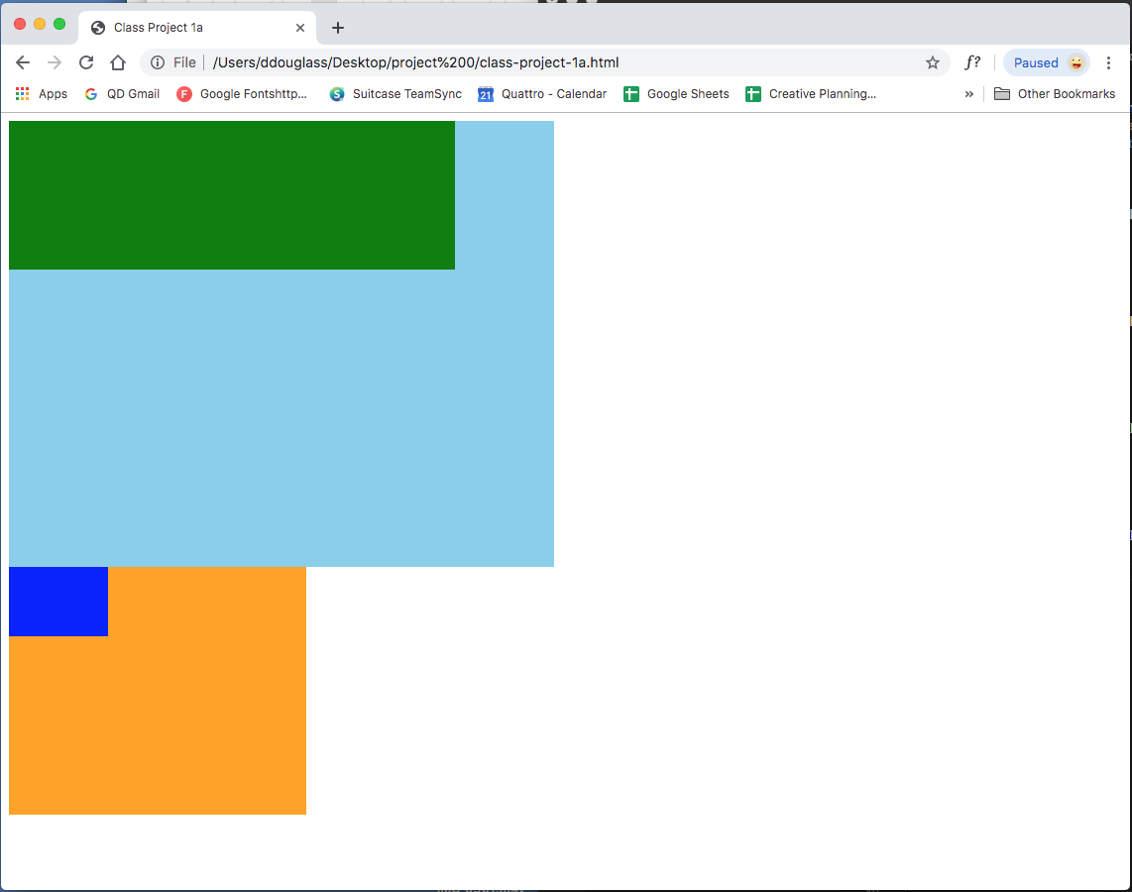The image size is (1132, 892).
Task: Open the home page
Action: [x=118, y=62]
